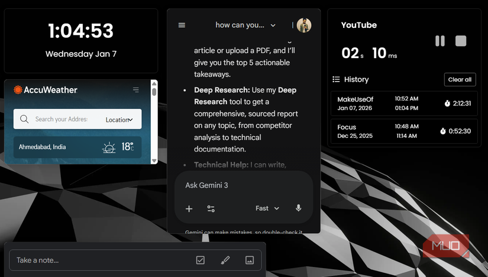Click the sun weather icon for Ahmedabad
488x277 pixels.
click(109, 147)
